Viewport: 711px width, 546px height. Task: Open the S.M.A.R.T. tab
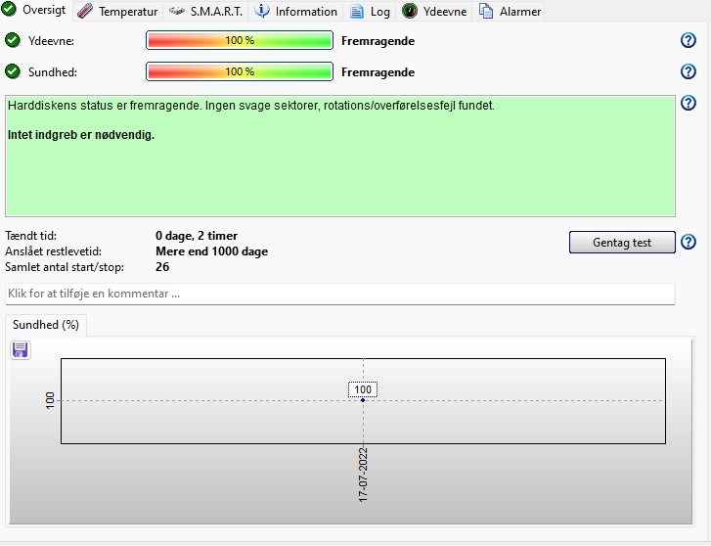point(205,12)
